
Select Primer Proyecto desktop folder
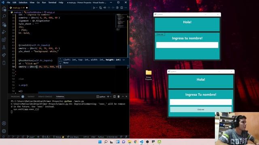(149, 75)
